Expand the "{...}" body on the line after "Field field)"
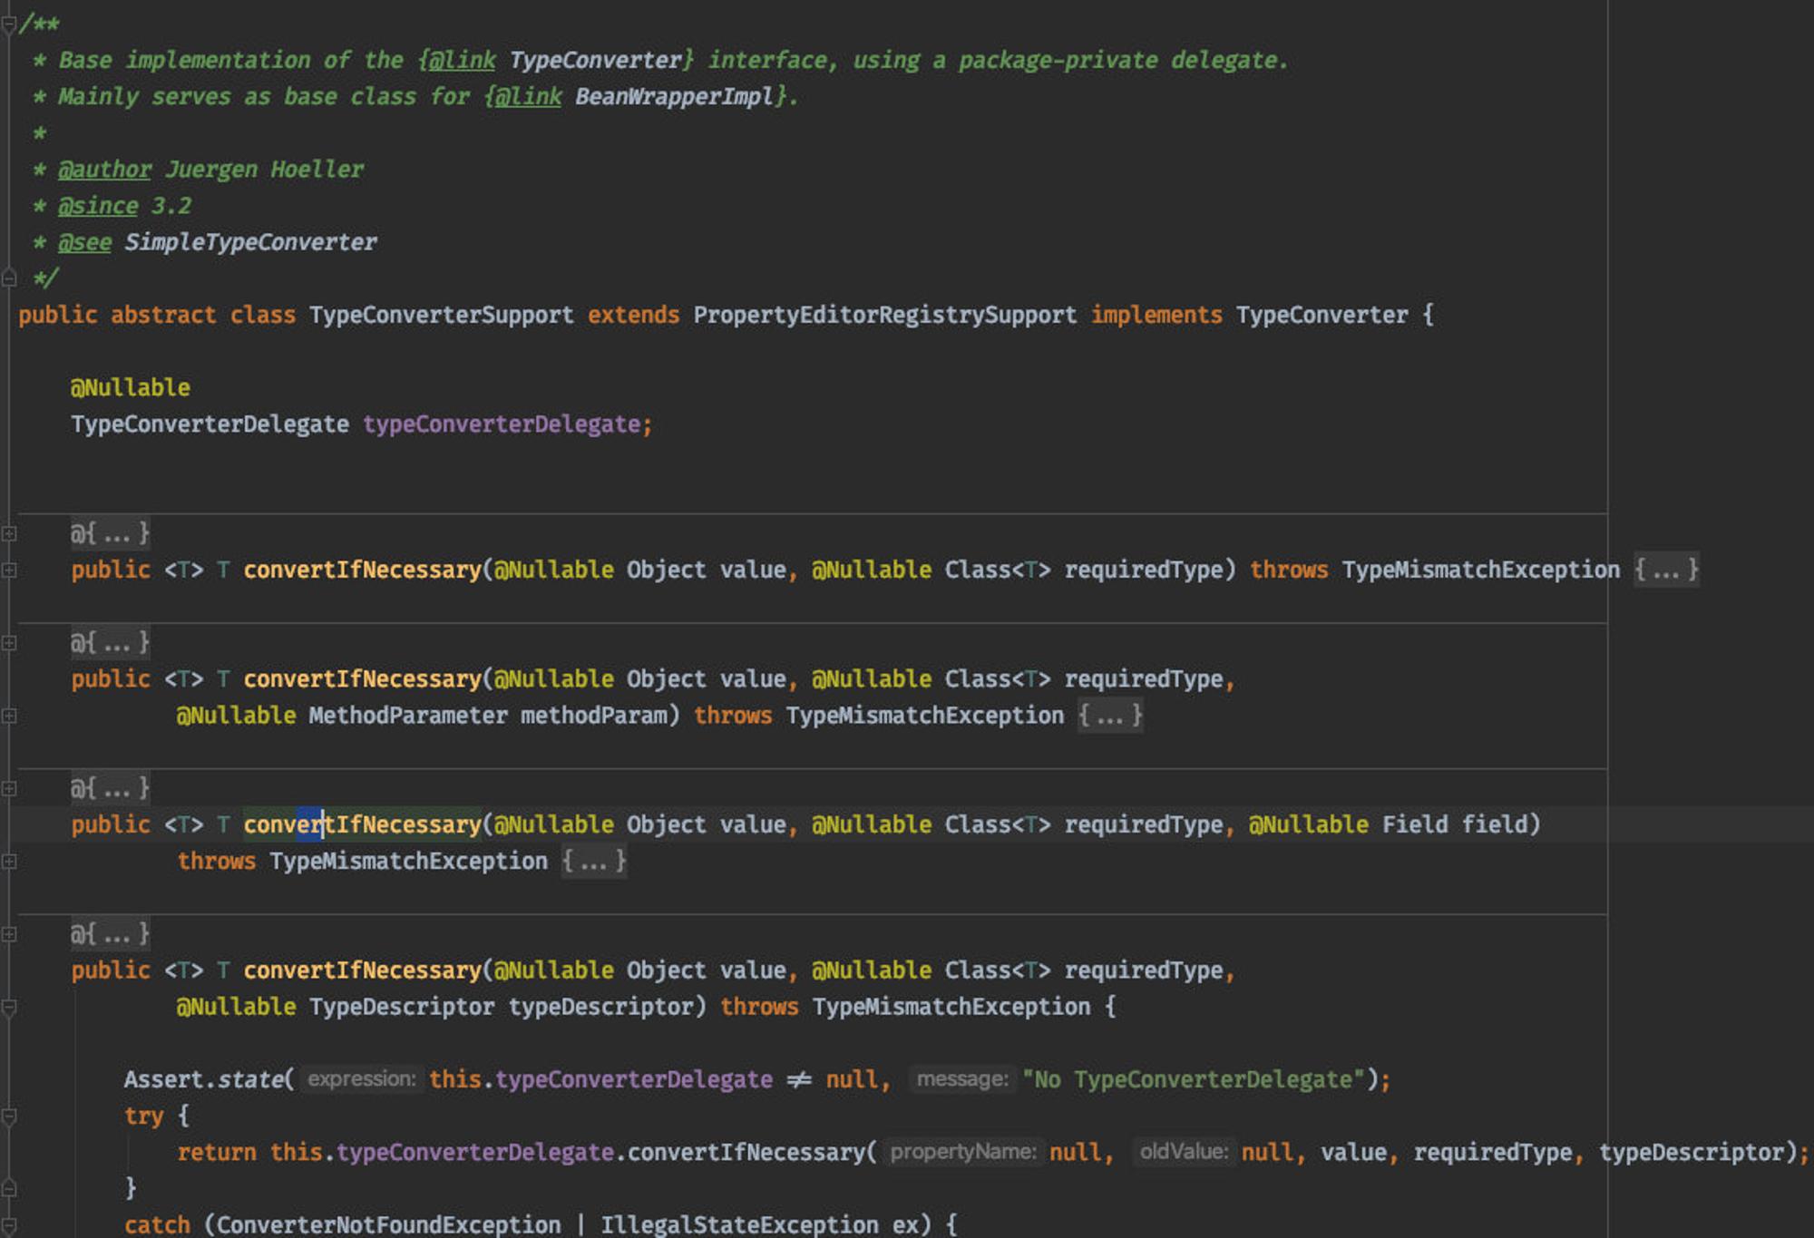 point(594,861)
